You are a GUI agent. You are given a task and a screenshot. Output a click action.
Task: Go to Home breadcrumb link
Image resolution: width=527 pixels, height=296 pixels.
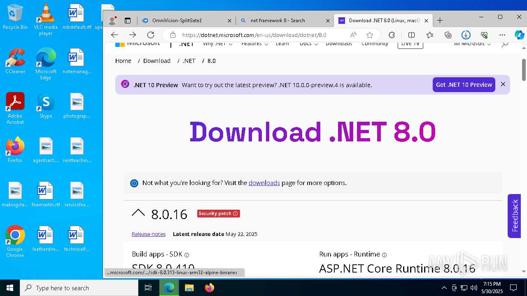(x=123, y=61)
